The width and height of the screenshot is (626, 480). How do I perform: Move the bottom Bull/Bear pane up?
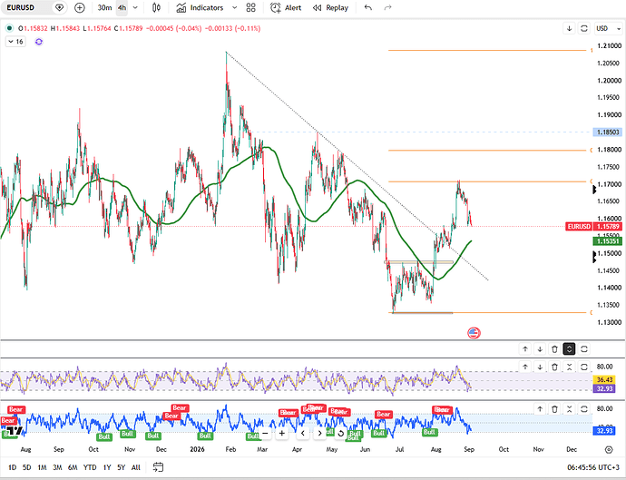pos(540,409)
